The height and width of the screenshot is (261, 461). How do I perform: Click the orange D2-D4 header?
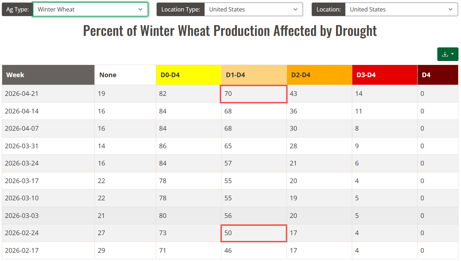point(319,75)
